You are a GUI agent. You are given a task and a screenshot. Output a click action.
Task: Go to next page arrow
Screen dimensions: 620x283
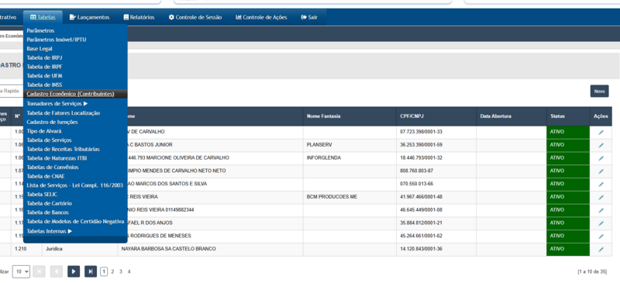(x=74, y=271)
